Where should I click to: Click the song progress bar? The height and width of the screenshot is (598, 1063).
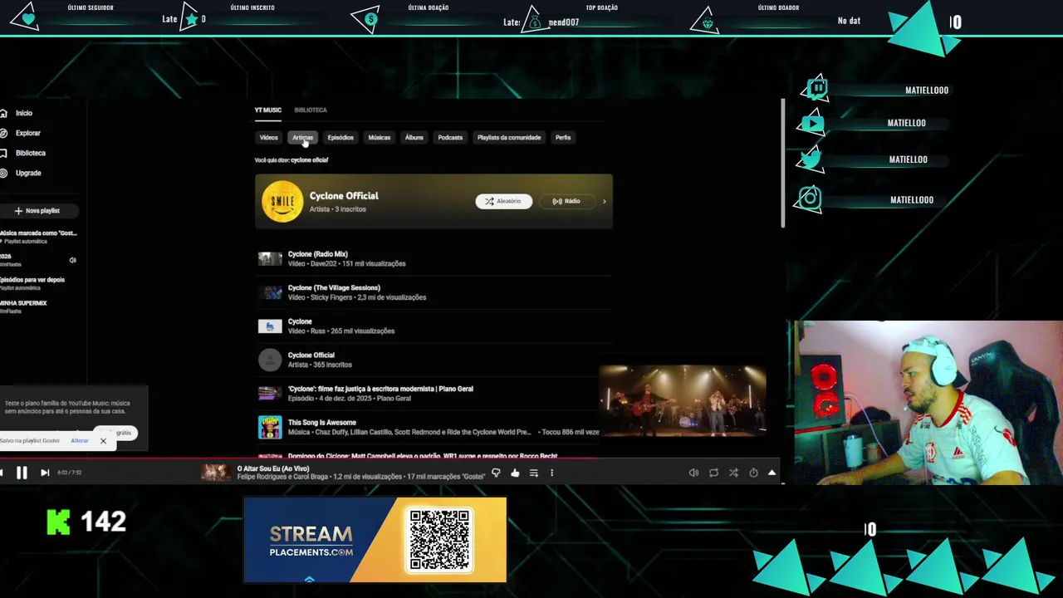coord(390,458)
